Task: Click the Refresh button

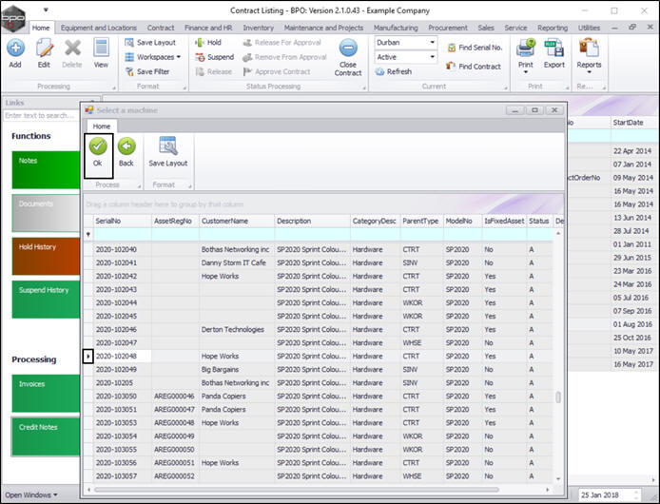Action: 393,71
